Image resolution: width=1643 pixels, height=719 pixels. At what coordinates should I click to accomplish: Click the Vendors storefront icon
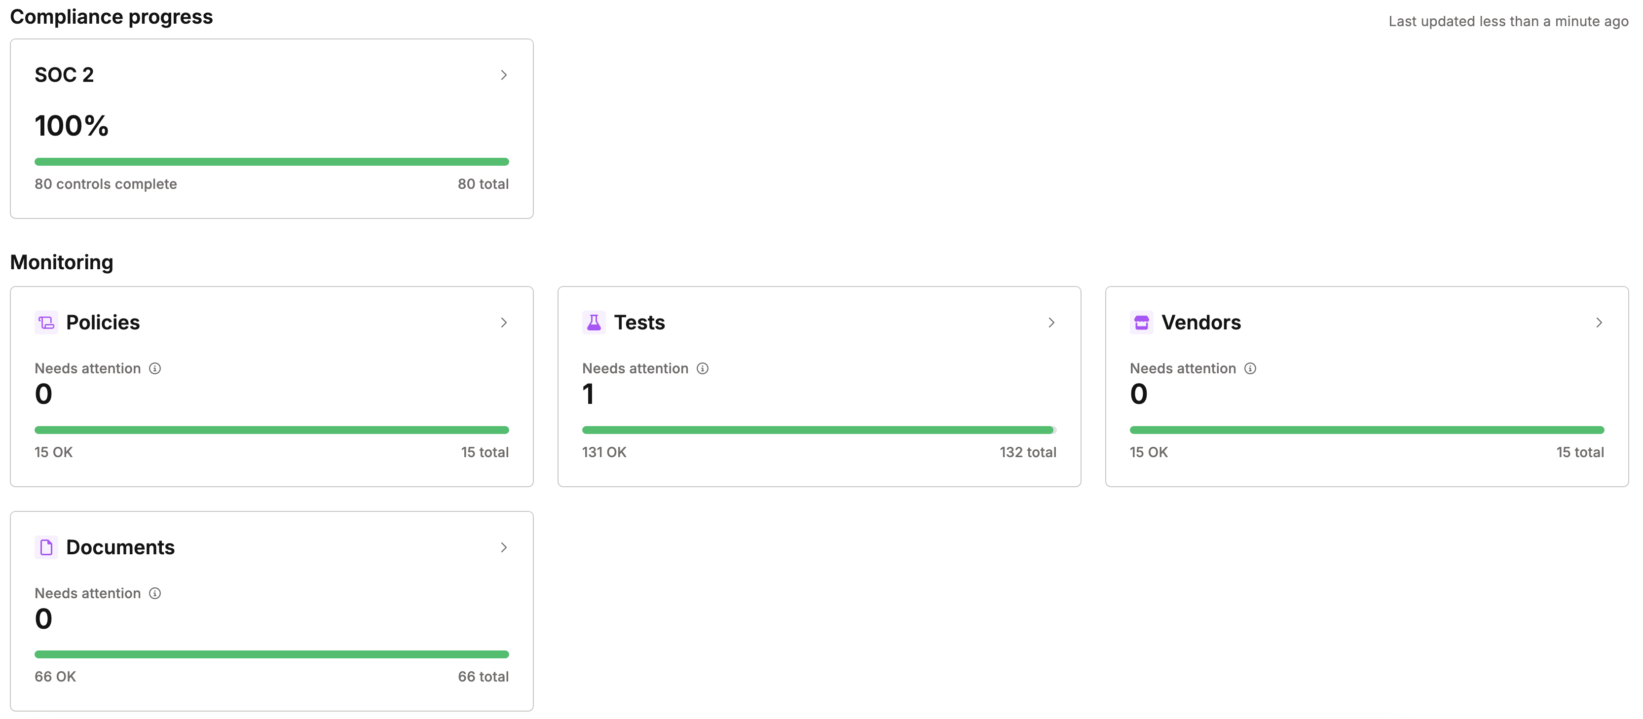coord(1141,323)
